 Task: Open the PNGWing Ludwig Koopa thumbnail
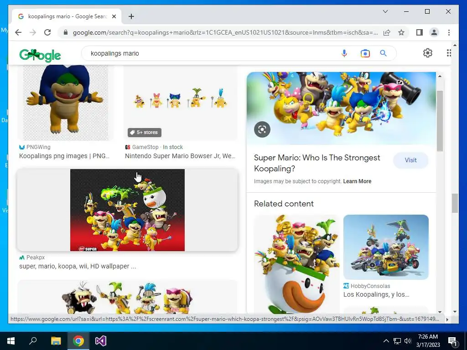pyautogui.click(x=66, y=103)
